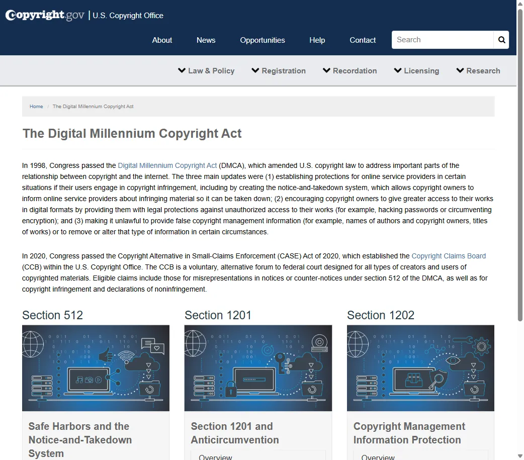Click the Section 1202 card image

coord(420,368)
